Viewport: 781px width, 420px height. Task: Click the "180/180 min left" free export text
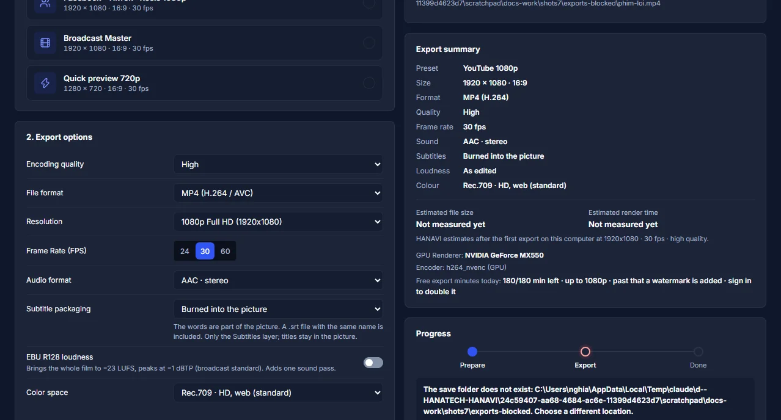pyautogui.click(x=533, y=281)
